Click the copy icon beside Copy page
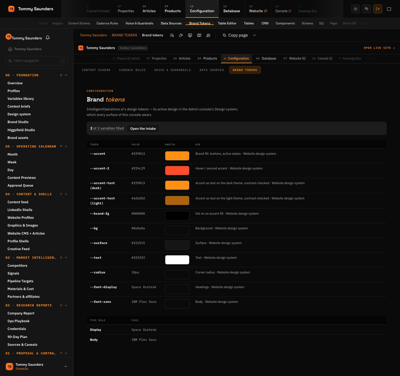This screenshot has height=376, width=400. (224, 35)
